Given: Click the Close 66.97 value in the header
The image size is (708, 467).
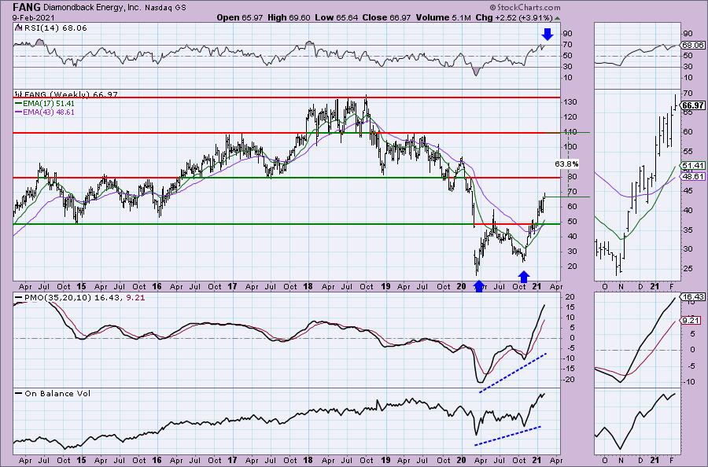Looking at the screenshot, I should (386, 17).
